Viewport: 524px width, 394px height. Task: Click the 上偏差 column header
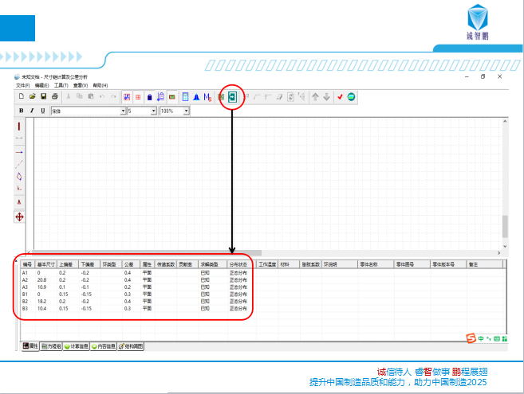68,264
